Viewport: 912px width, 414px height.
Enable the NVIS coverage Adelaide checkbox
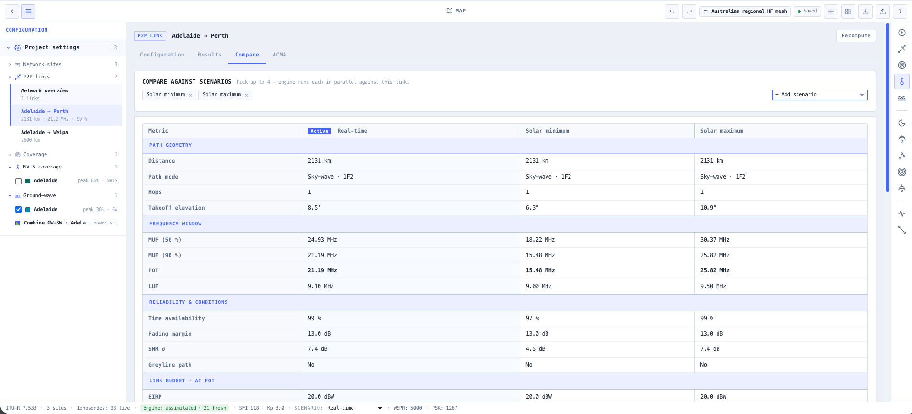pyautogui.click(x=18, y=181)
